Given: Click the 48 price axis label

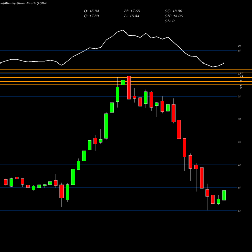Looking at the screenshot, I should (239, 51).
